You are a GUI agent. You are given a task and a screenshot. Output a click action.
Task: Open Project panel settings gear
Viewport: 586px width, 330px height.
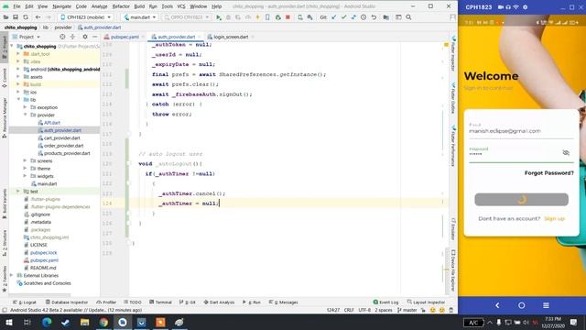coord(85,37)
